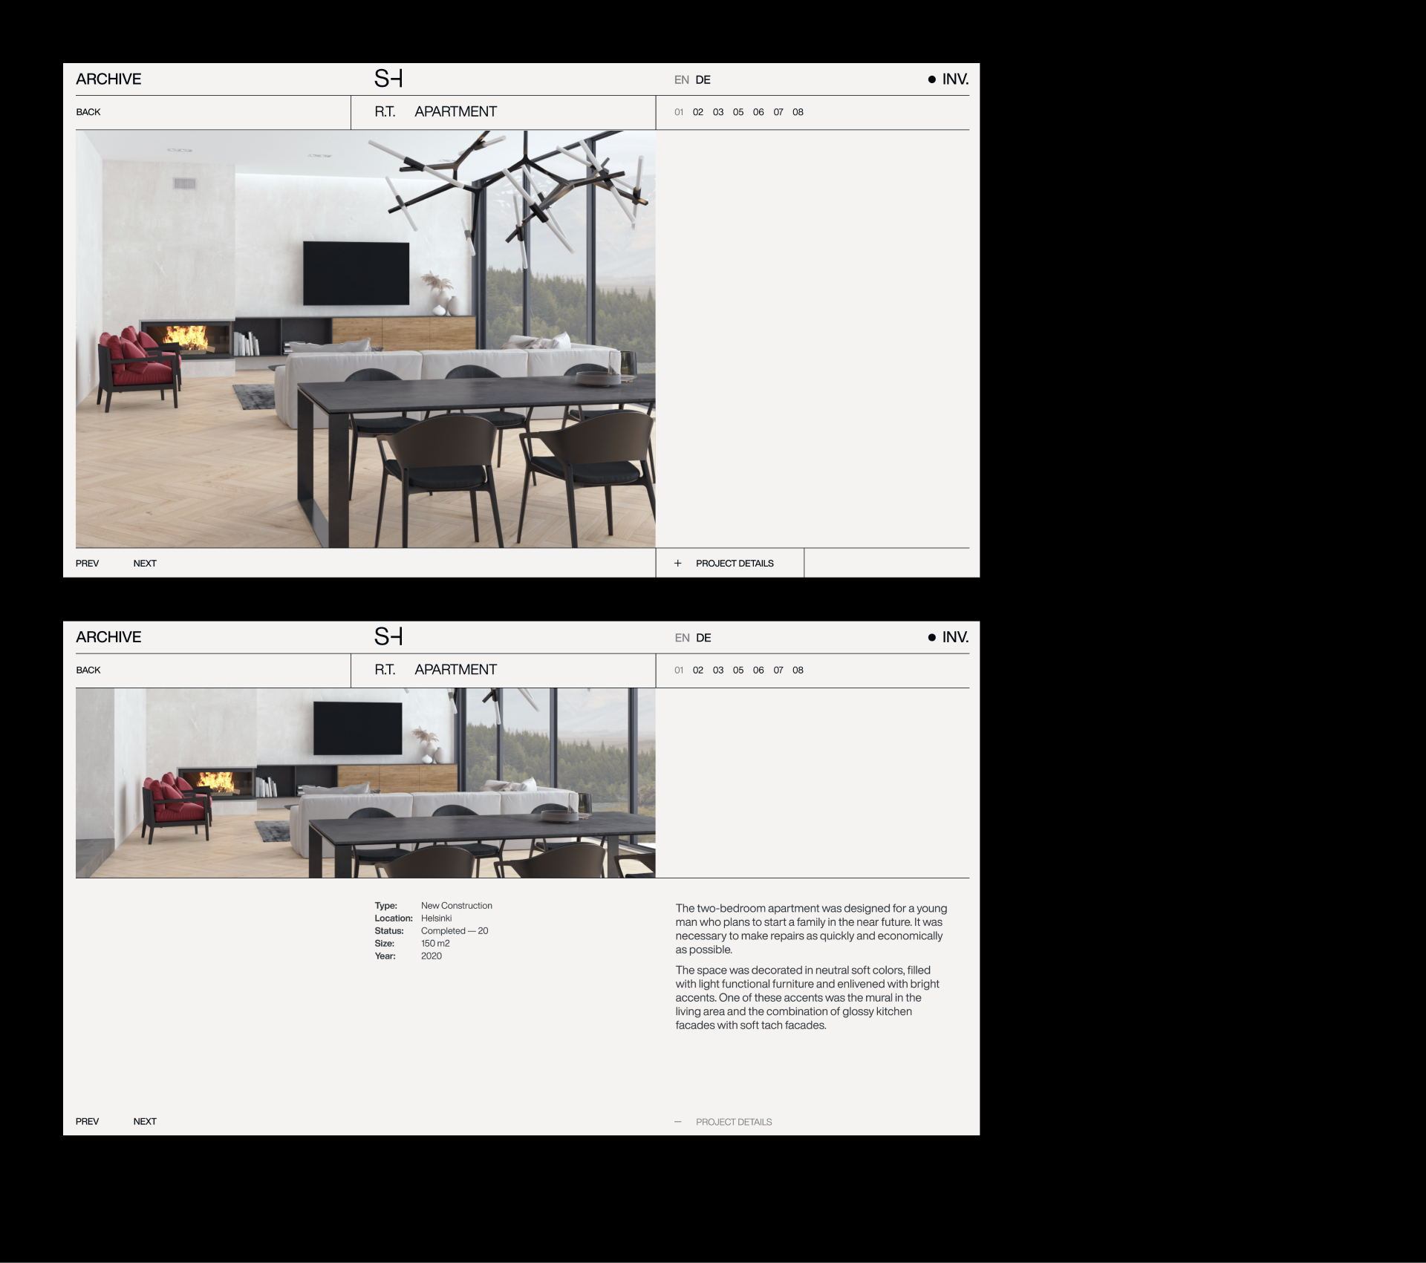Click NEXT in the top mockup footer
Image resolution: width=1426 pixels, height=1263 pixels.
point(145,564)
